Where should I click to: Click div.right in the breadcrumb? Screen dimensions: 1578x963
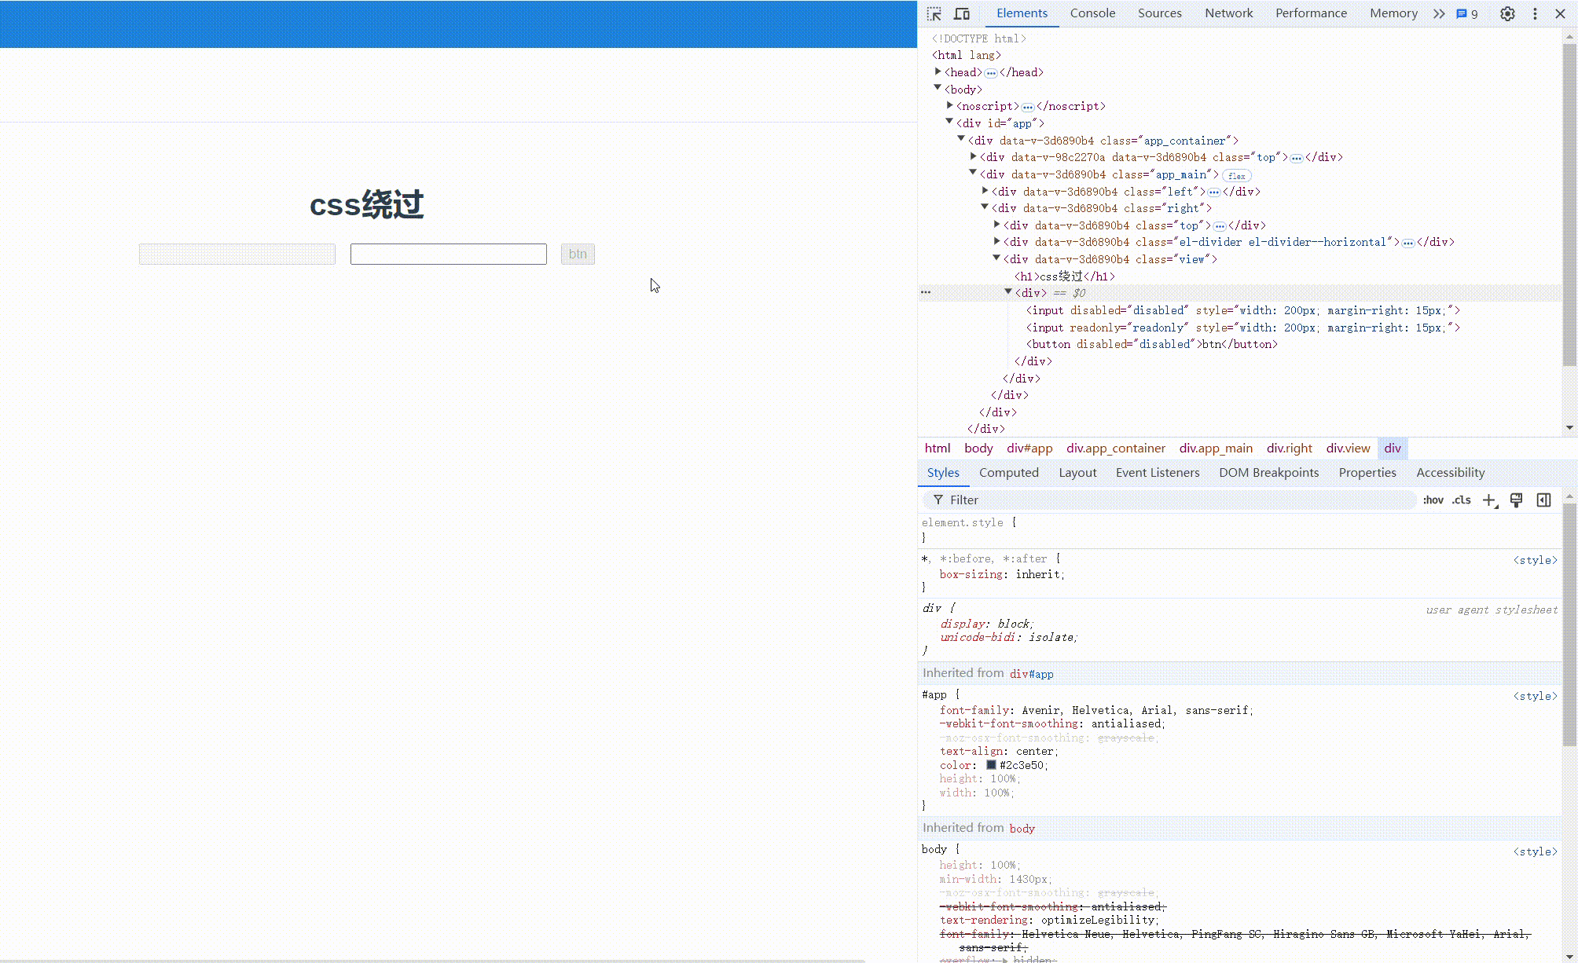pyautogui.click(x=1290, y=449)
